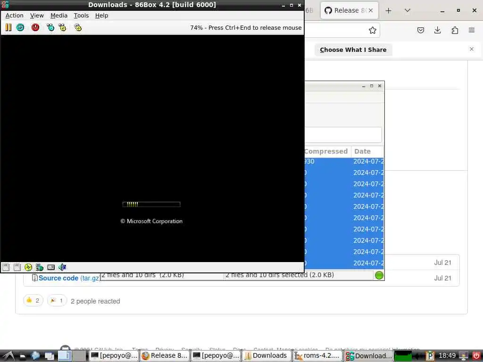This screenshot has height=362, width=483.
Task: Open Source code tar.gz link
Action: coord(69,278)
